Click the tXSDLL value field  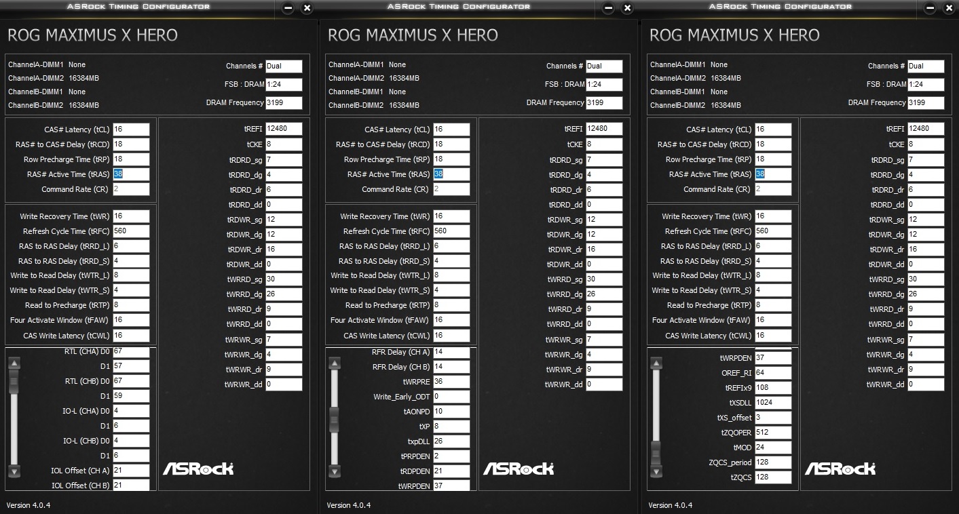click(x=773, y=403)
